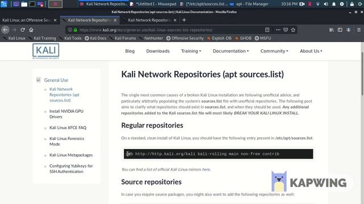364x204 pixels.
Task: Launch the terminal icon in the top panel
Action: point(32,4)
